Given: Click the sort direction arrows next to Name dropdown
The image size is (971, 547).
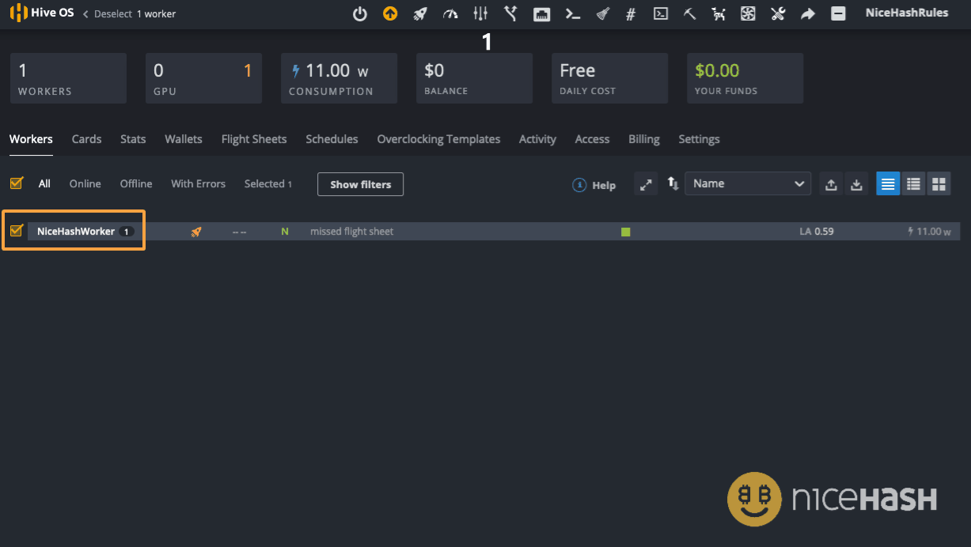Looking at the screenshot, I should click(x=673, y=183).
